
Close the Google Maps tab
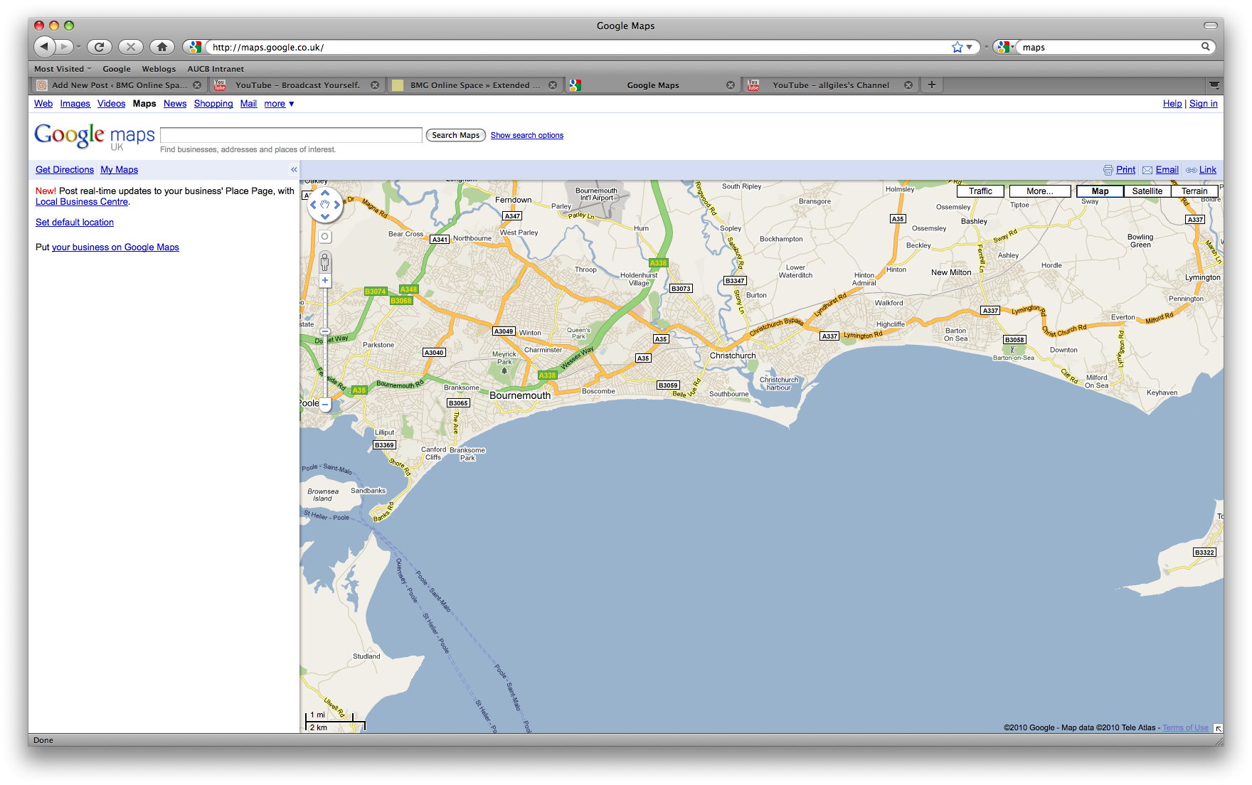(731, 85)
